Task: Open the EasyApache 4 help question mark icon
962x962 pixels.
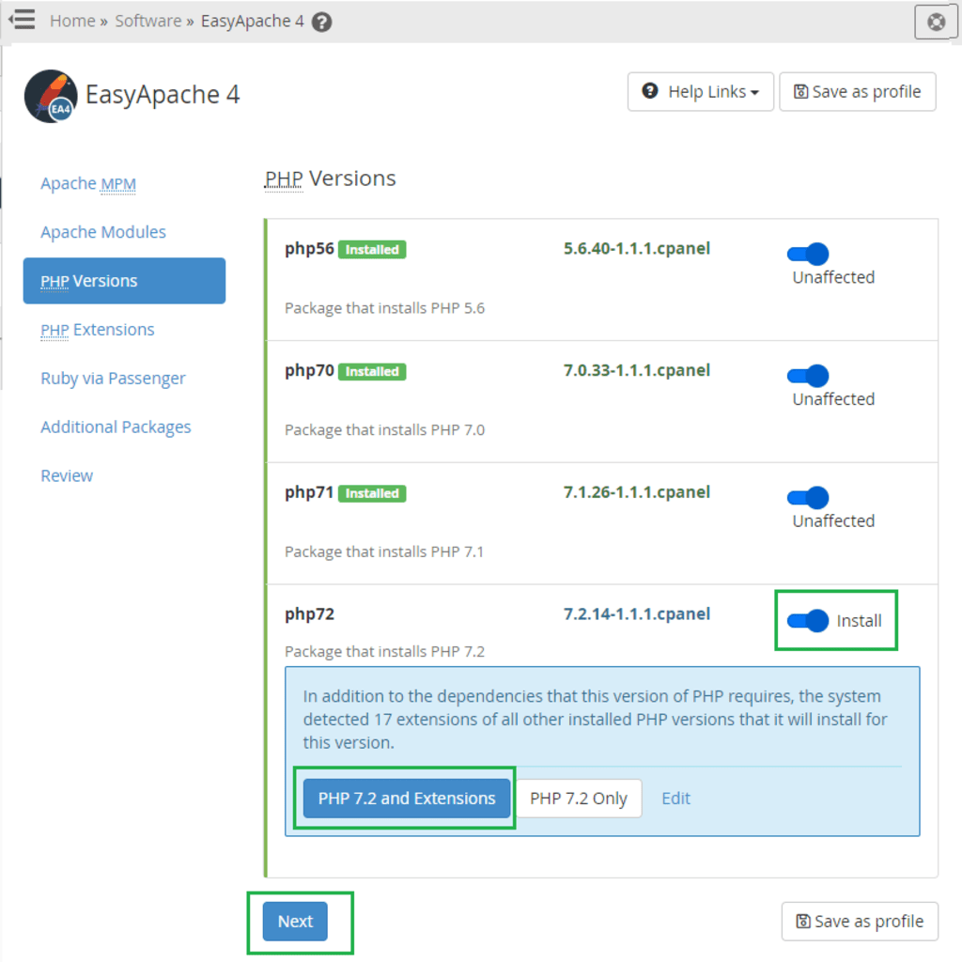Action: pos(322,23)
